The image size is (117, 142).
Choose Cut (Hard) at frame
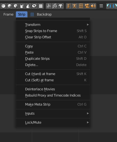point(53,74)
